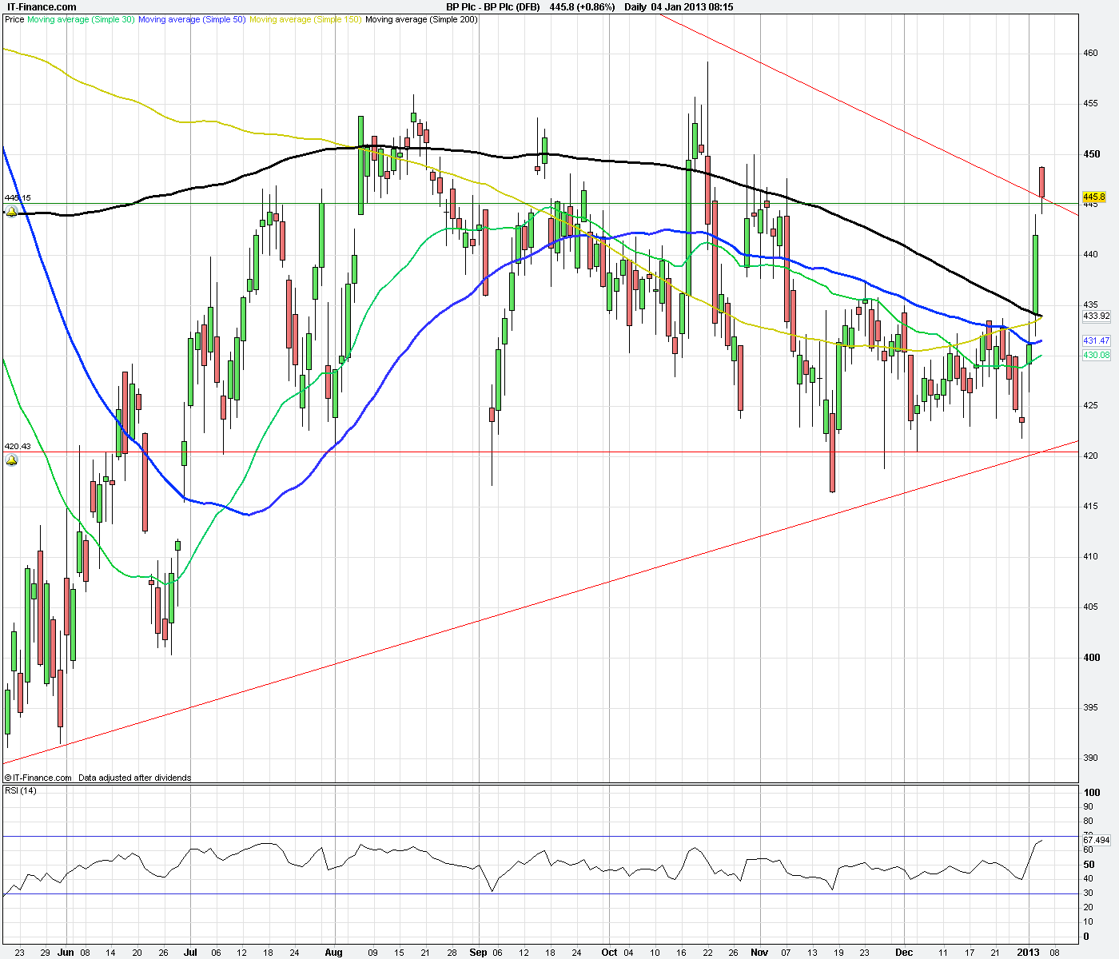The height and width of the screenshot is (959, 1119).
Task: Click the 100 label on the RSI scale
Action: [x=1092, y=792]
